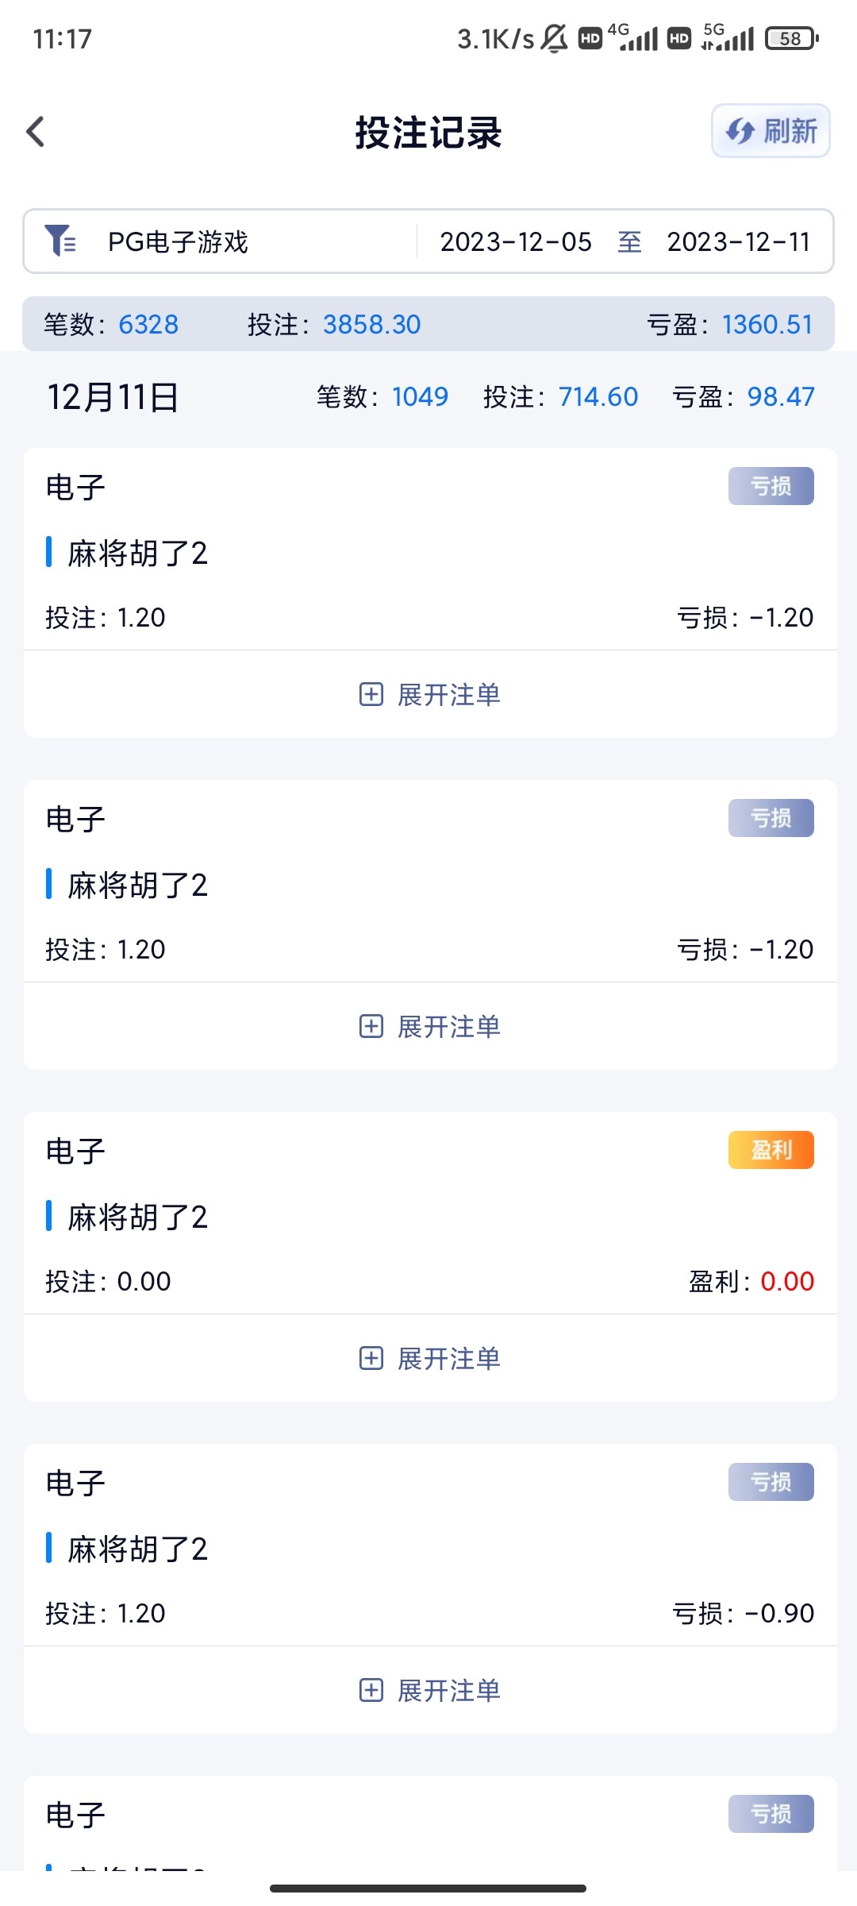Tap the orange 盈利 badge
857x1906 pixels.
pos(771,1150)
